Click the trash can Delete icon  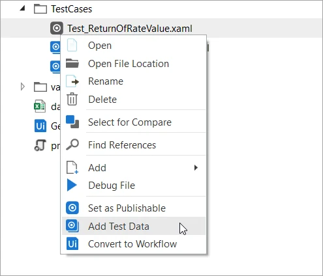(72, 99)
